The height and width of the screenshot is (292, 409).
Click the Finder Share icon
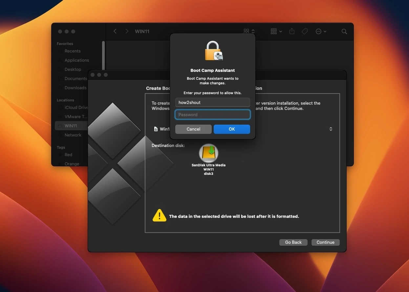[292, 31]
